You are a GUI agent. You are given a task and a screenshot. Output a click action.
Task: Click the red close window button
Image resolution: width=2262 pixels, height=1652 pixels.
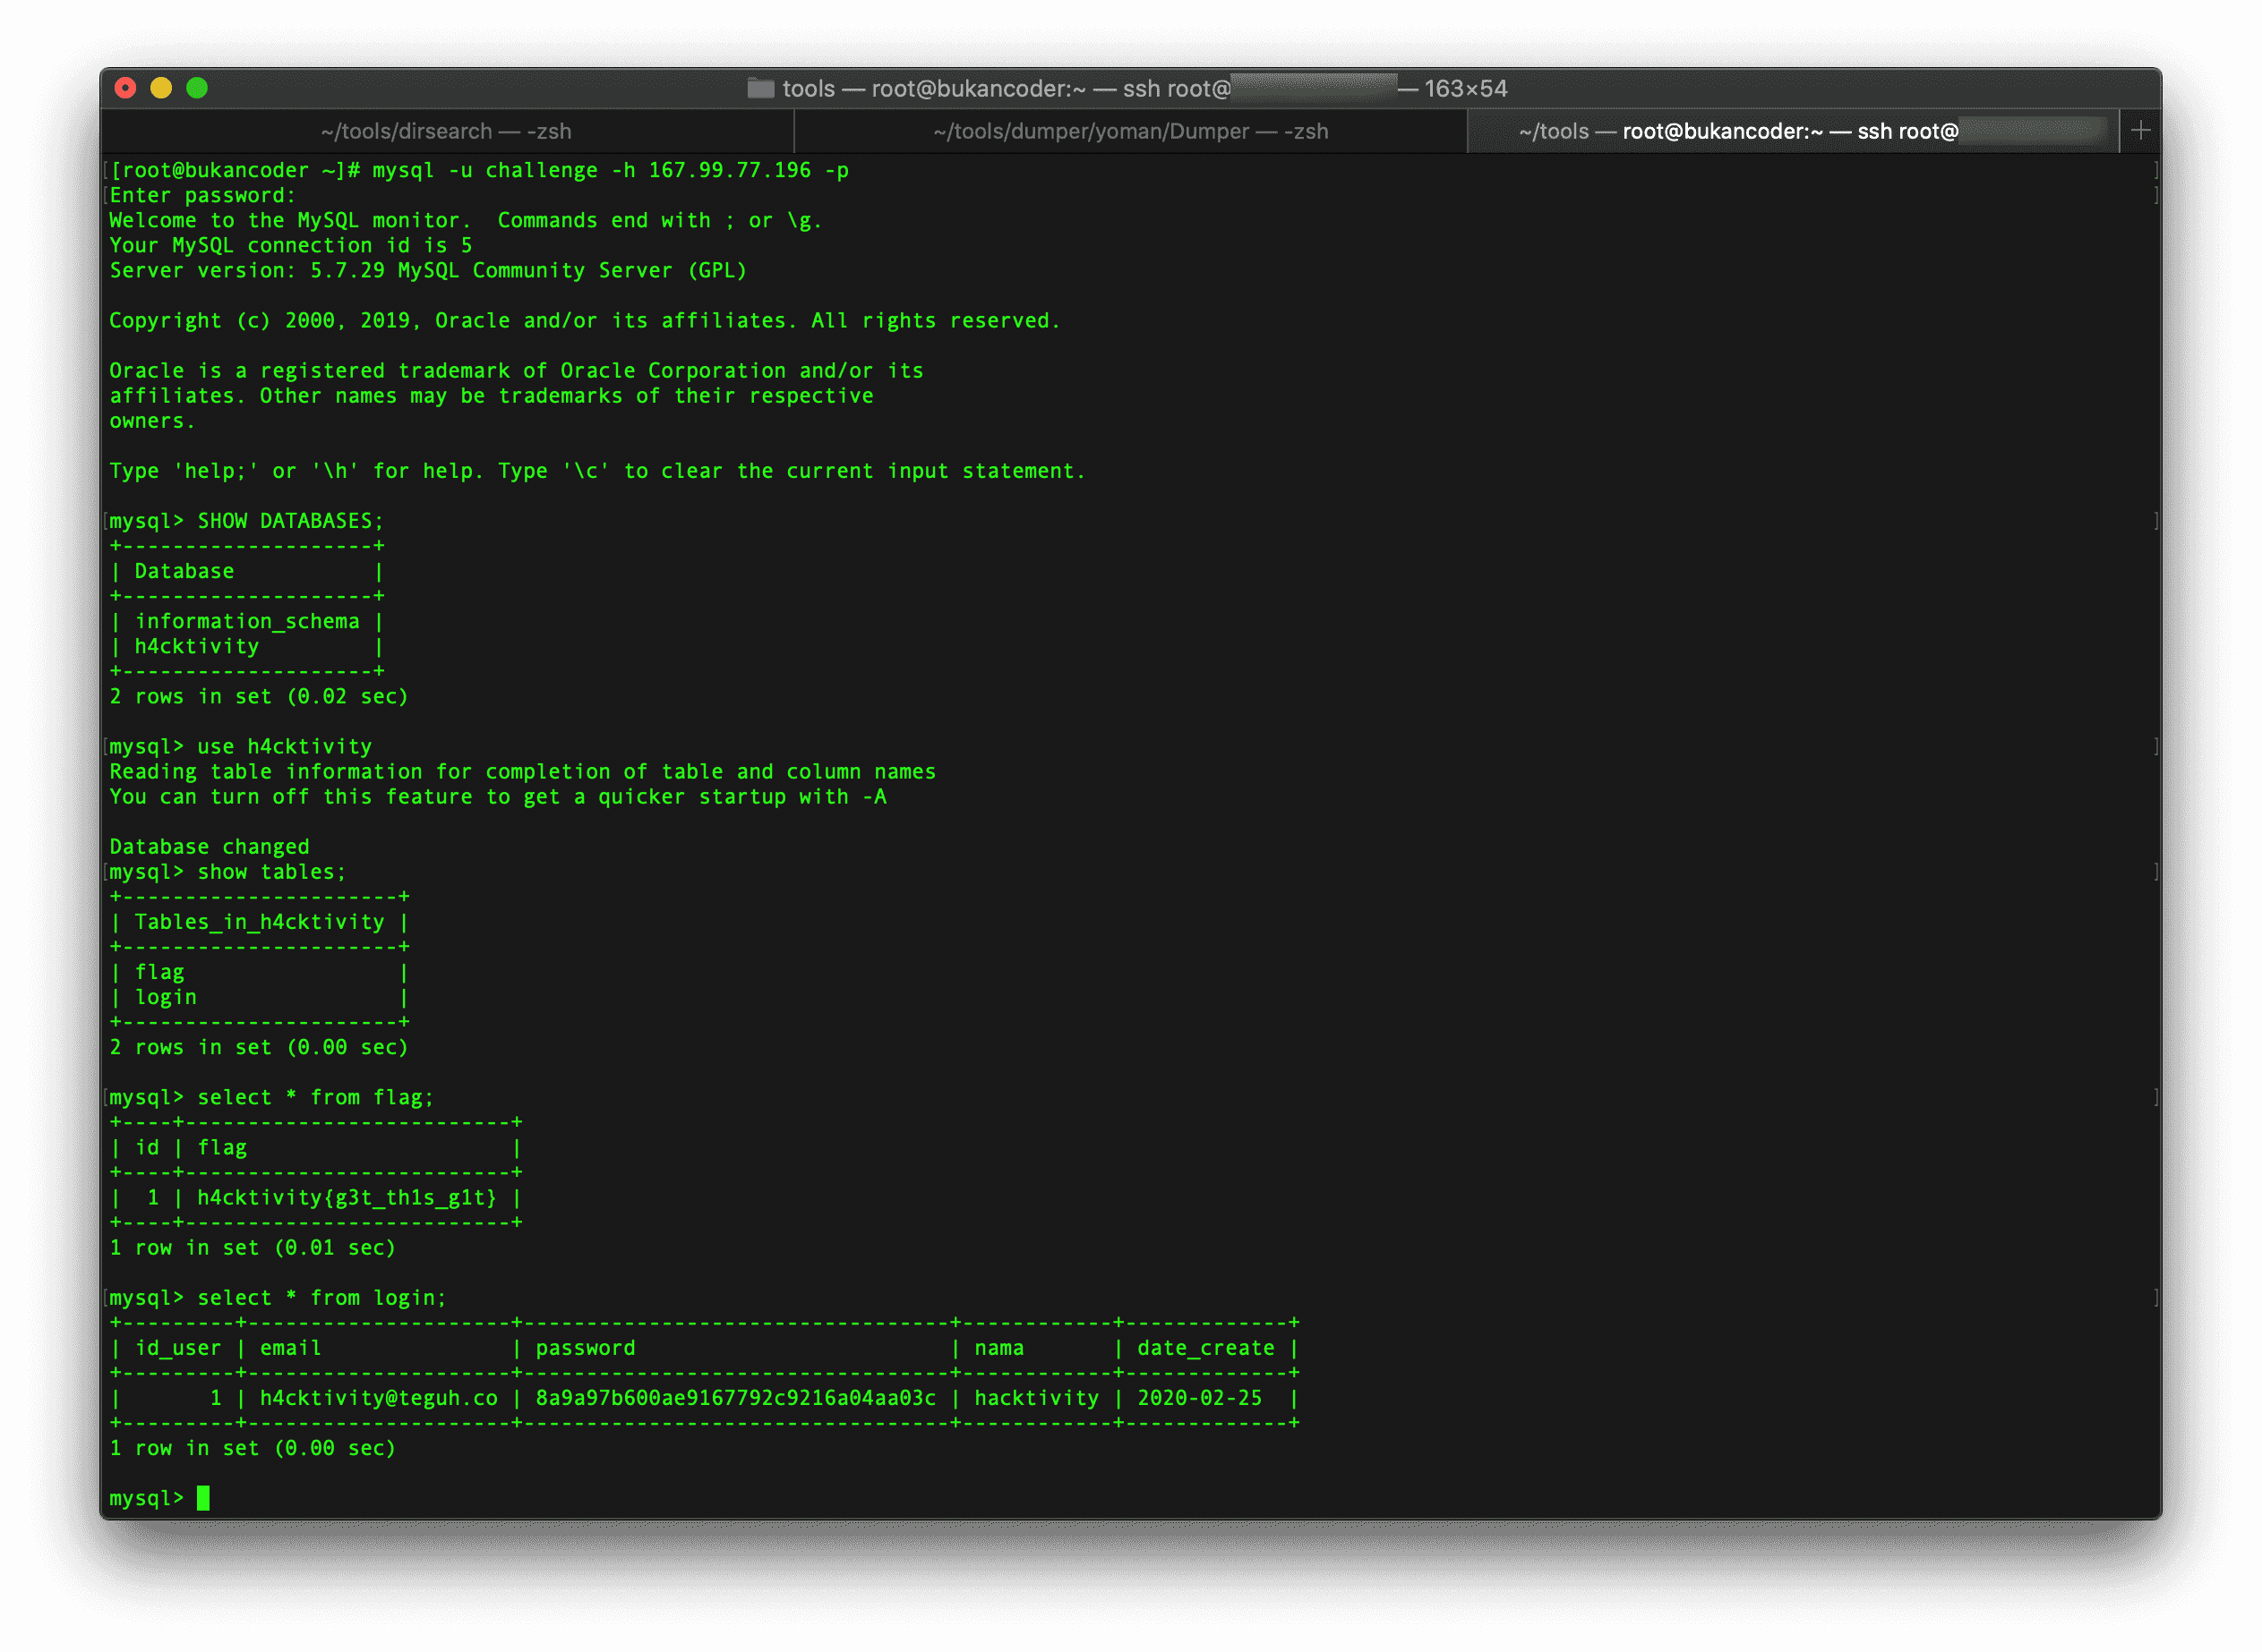(x=125, y=88)
